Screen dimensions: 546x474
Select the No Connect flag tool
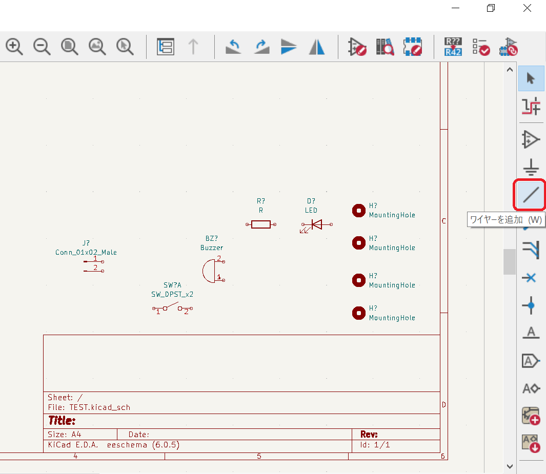530,277
